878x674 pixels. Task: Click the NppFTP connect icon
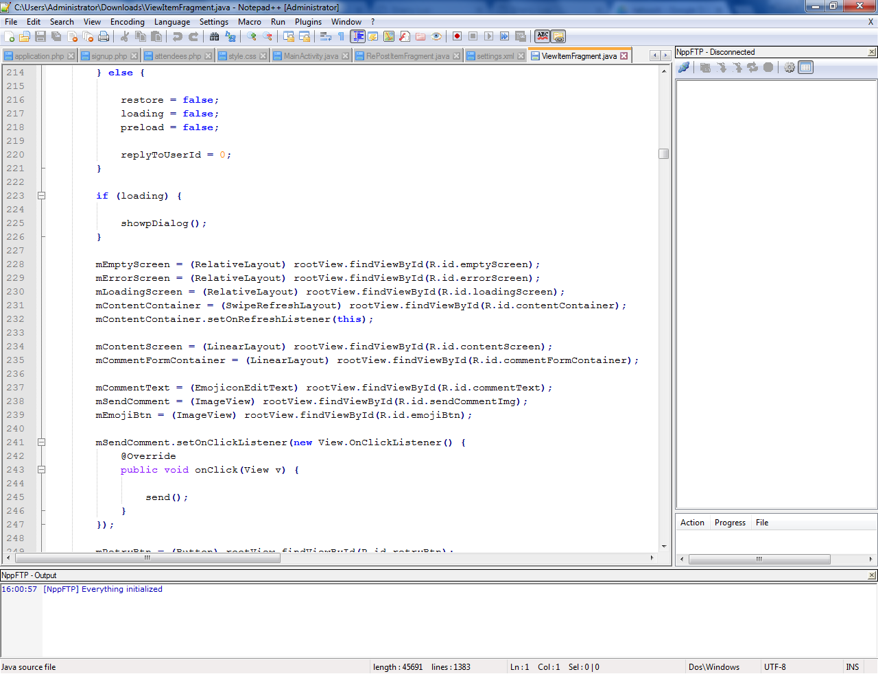pos(684,67)
